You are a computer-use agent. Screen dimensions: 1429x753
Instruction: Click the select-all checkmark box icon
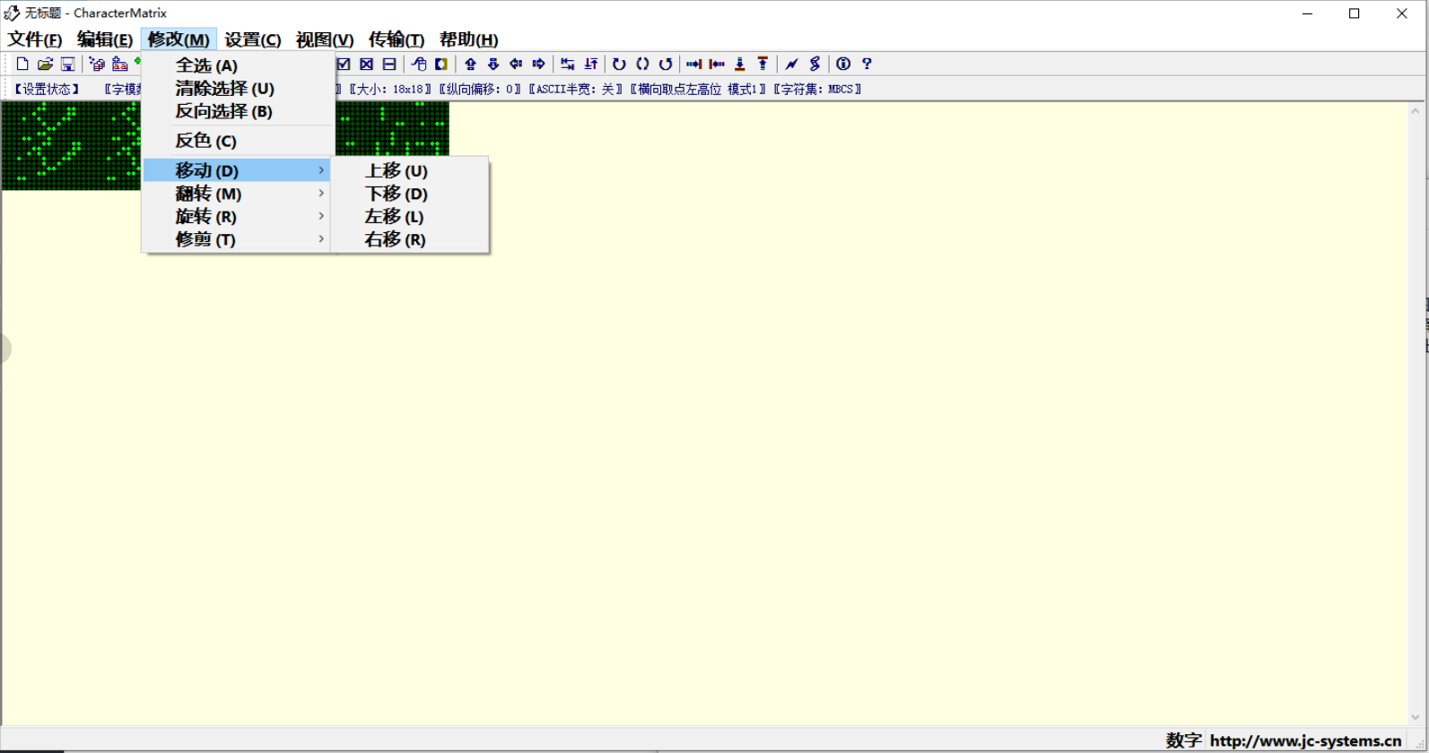(x=344, y=64)
